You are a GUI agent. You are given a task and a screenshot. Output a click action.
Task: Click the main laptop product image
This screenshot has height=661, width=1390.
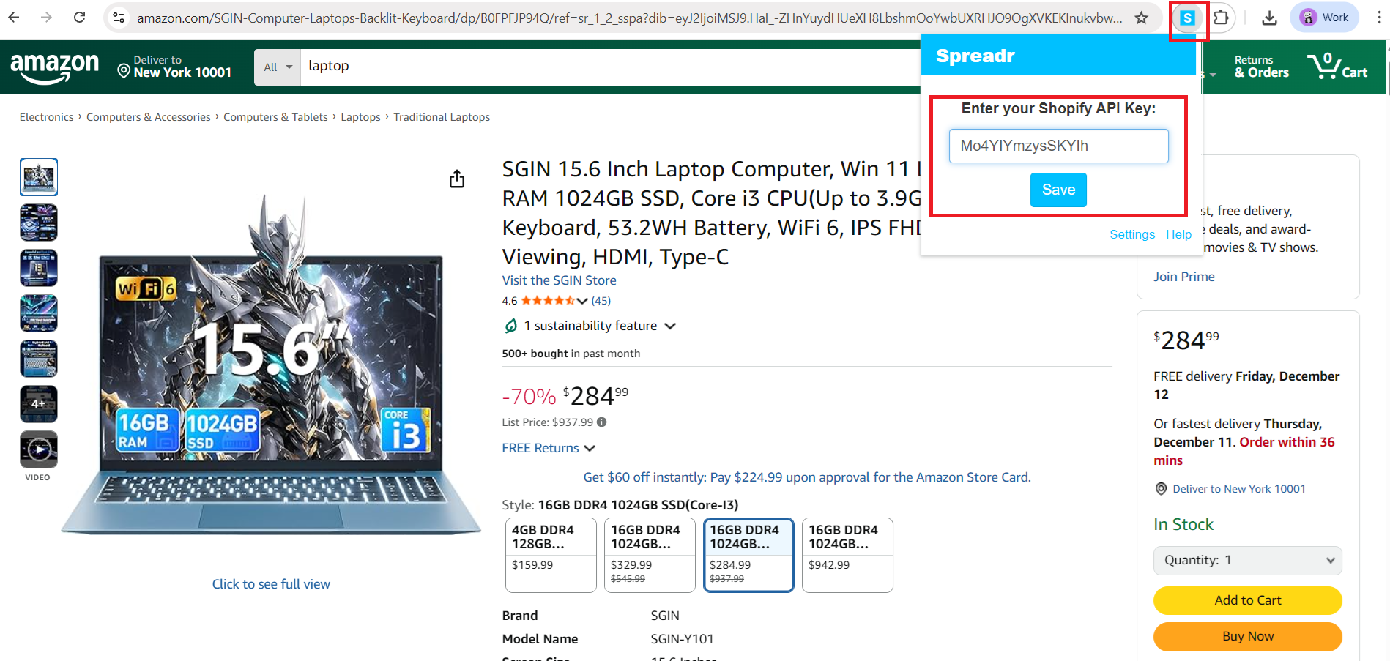click(x=271, y=364)
